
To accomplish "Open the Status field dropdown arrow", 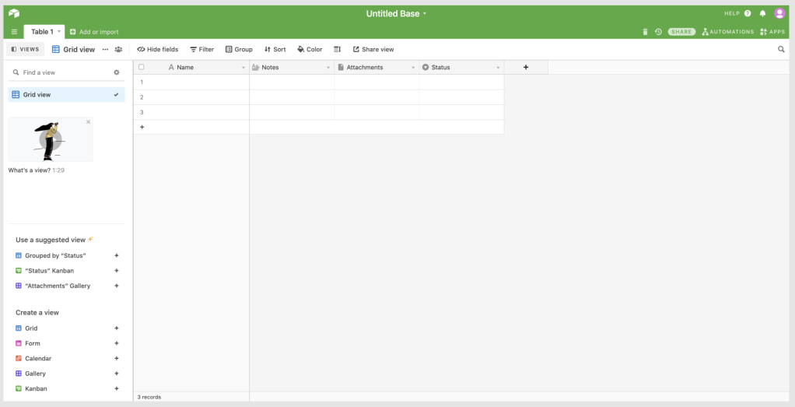I will [498, 68].
